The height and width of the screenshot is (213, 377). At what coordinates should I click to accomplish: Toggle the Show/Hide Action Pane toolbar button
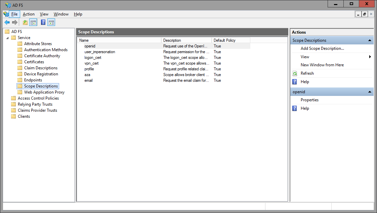tap(51, 22)
